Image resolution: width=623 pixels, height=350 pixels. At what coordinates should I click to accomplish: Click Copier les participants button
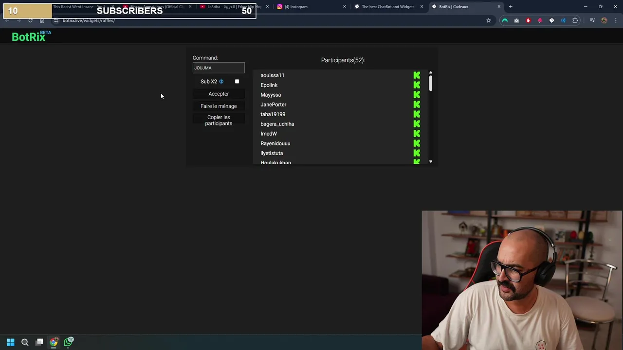point(219,120)
